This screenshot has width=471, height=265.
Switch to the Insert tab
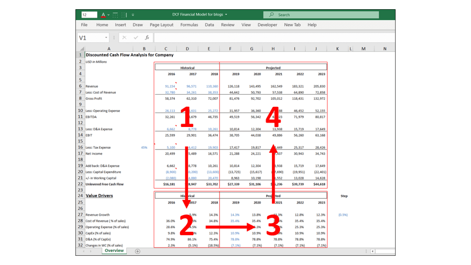121,25
